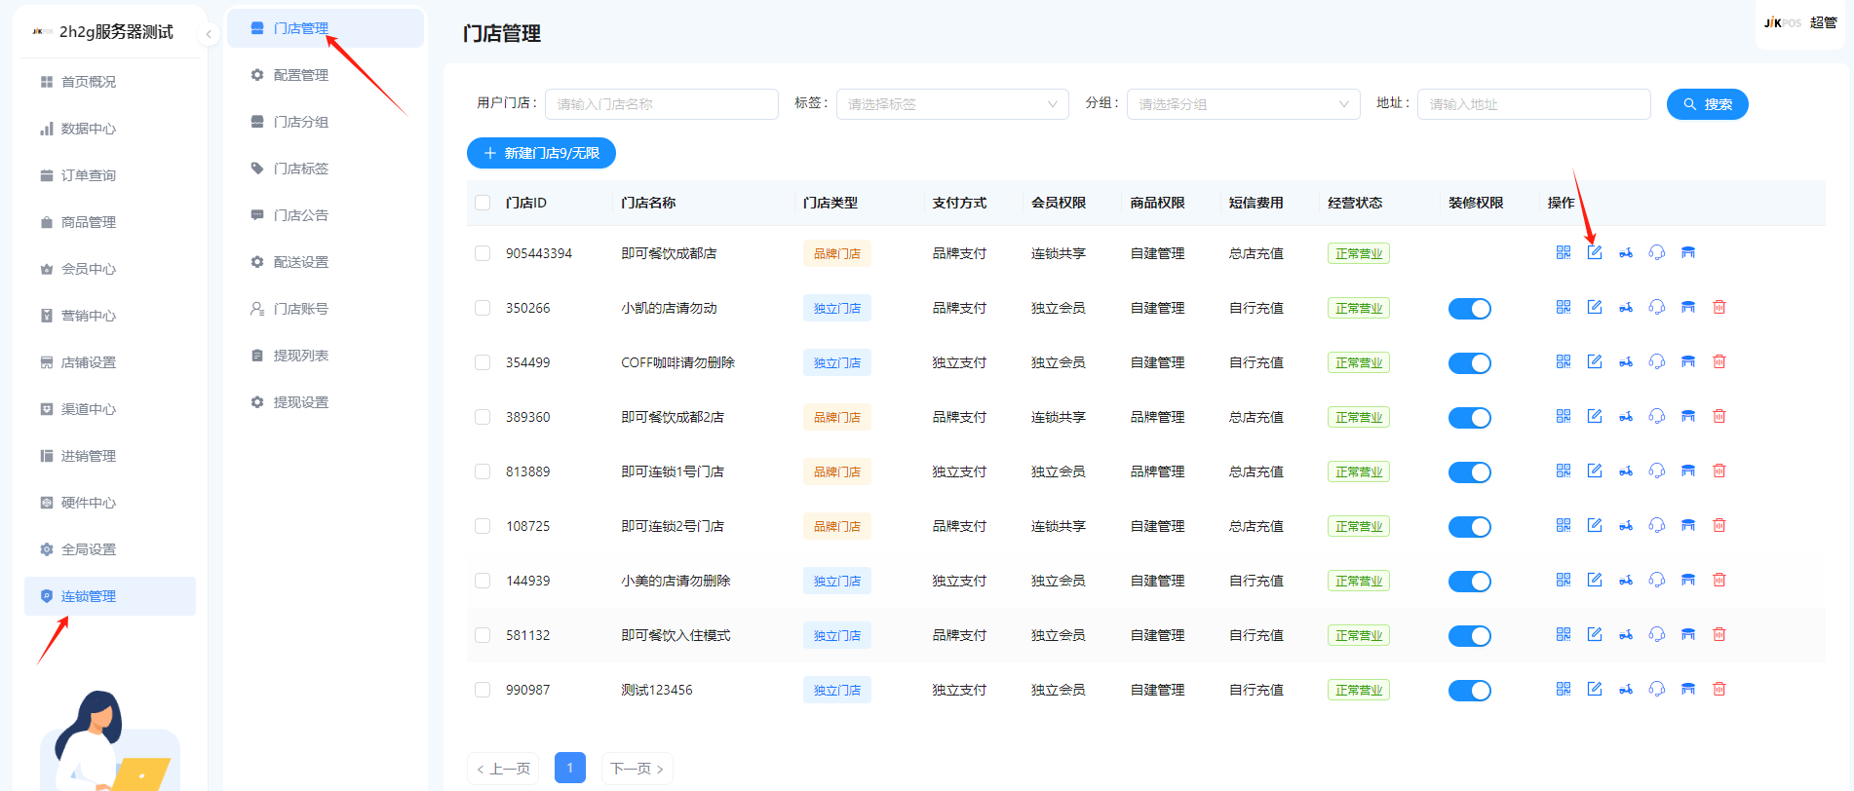Check the row for store 350266
This screenshot has height=791, width=1854.
(483, 308)
